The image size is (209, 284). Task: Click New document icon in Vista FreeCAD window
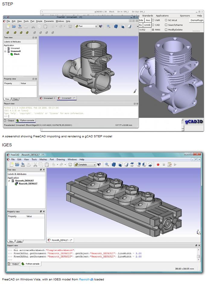(11, 164)
